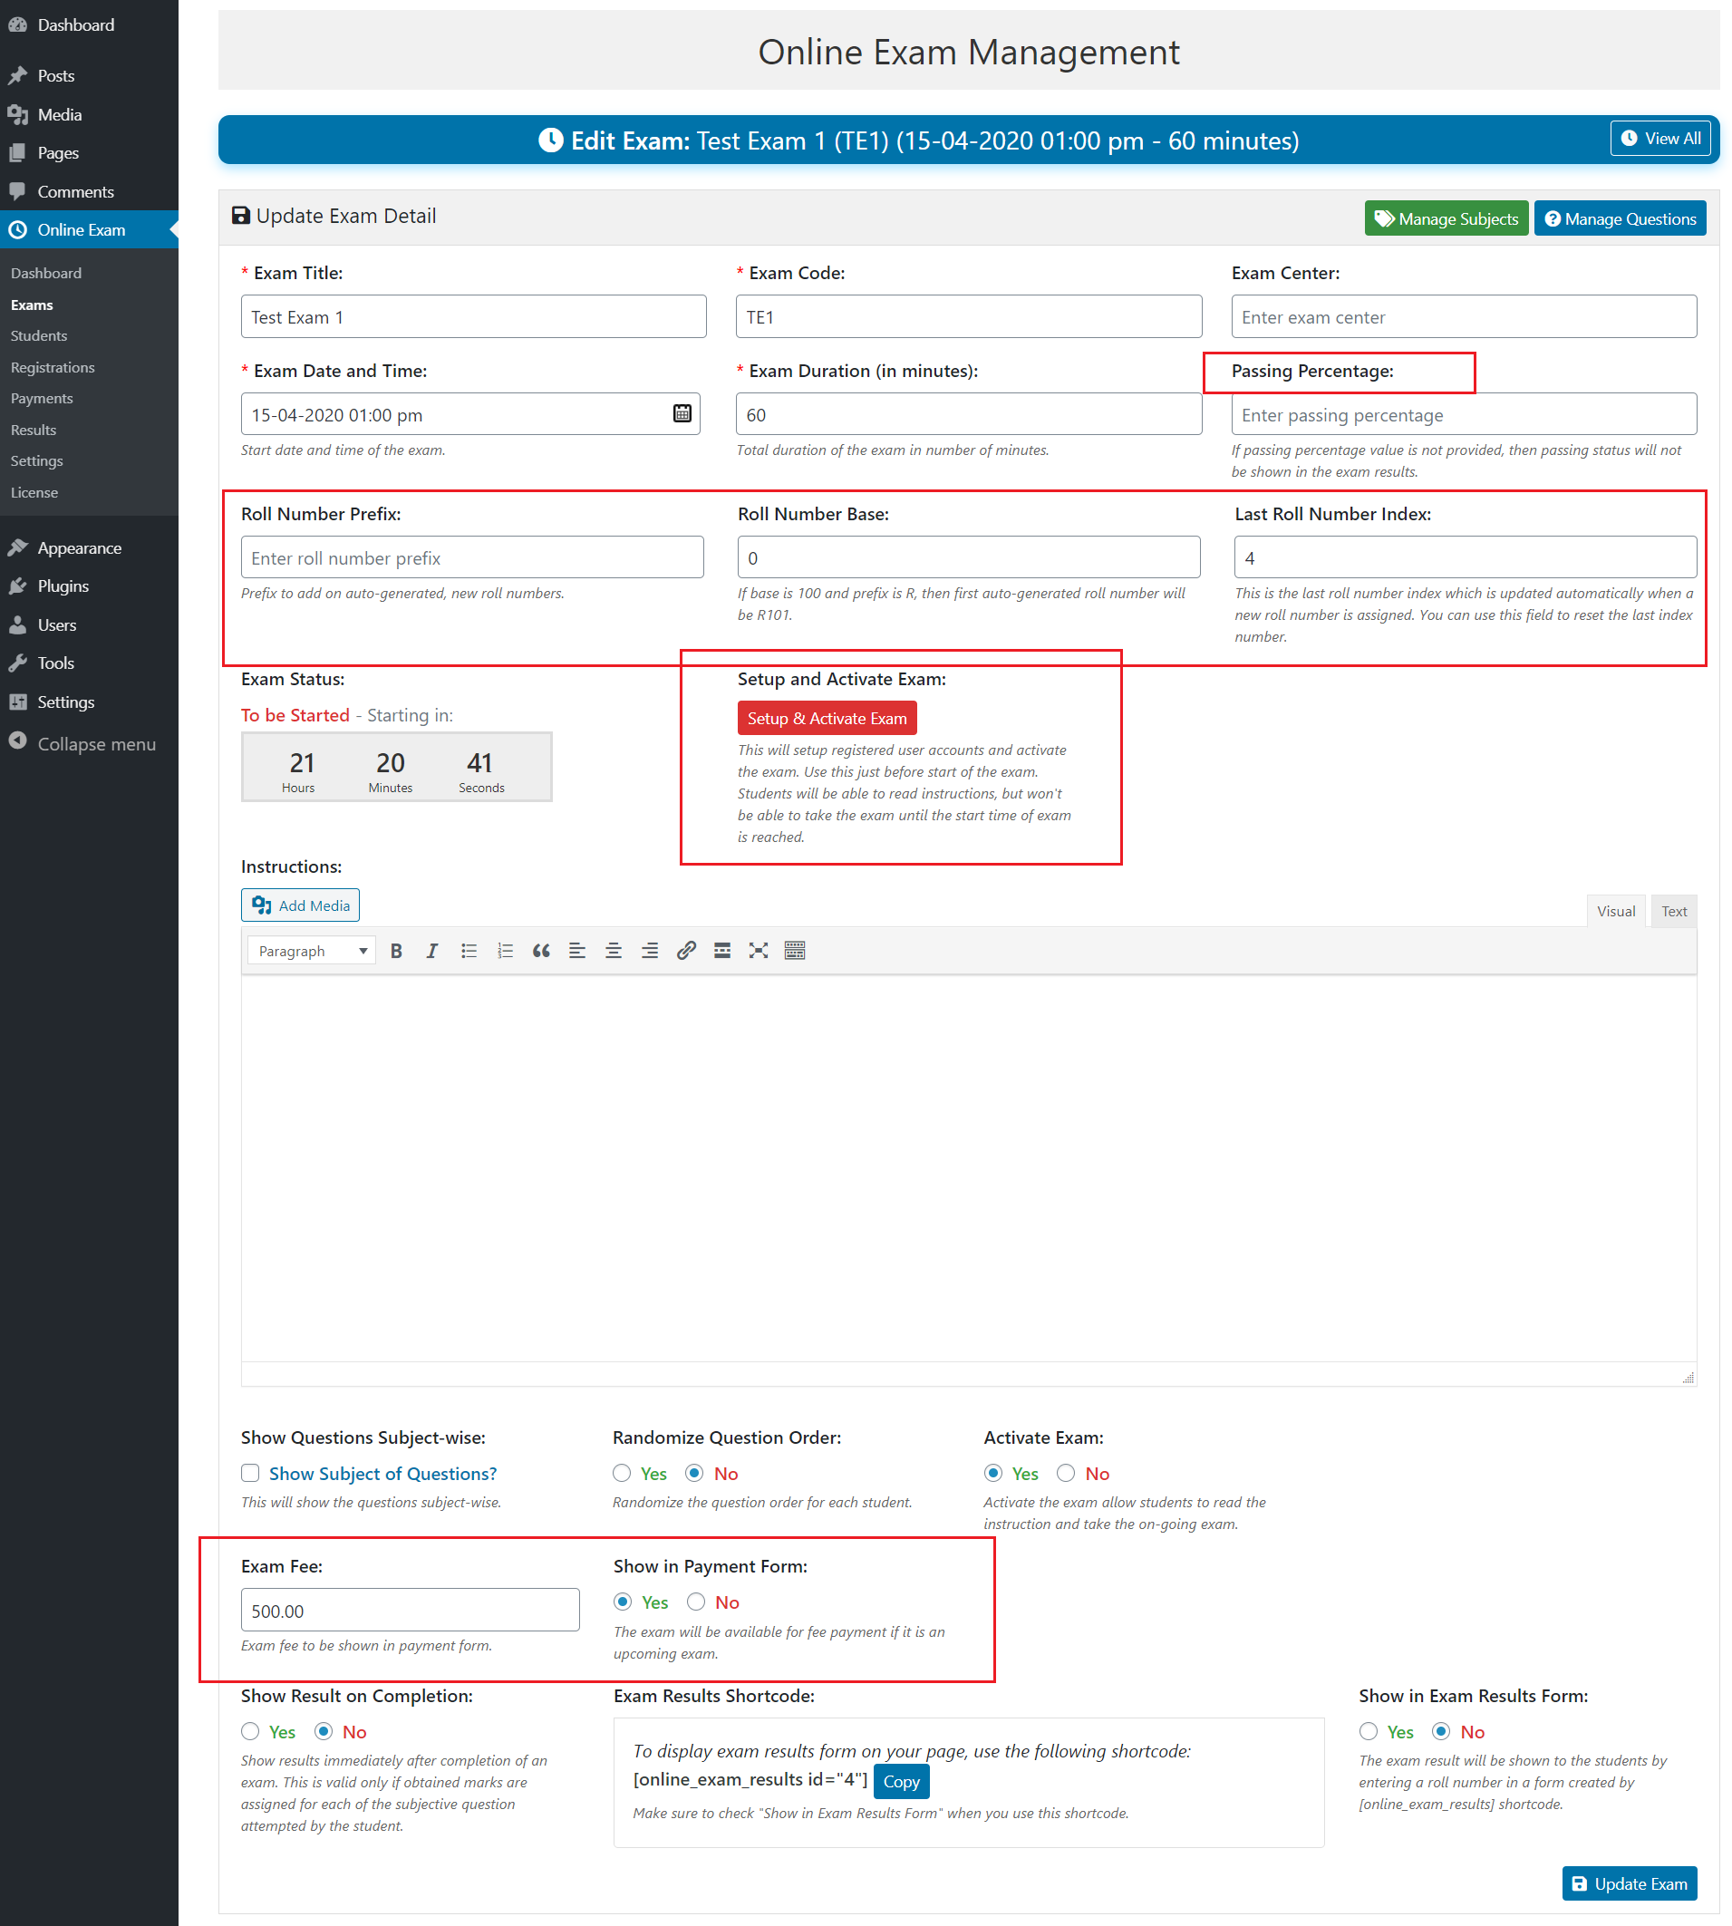The width and height of the screenshot is (1732, 1926).
Task: Enable Show Subject of Questions checkbox
Action: pyautogui.click(x=250, y=1473)
